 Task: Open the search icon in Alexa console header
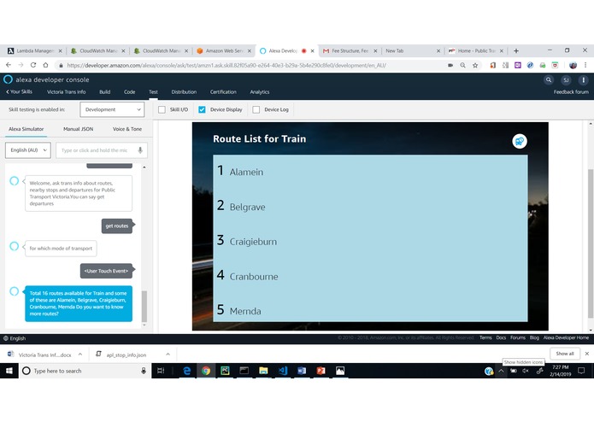tap(548, 79)
